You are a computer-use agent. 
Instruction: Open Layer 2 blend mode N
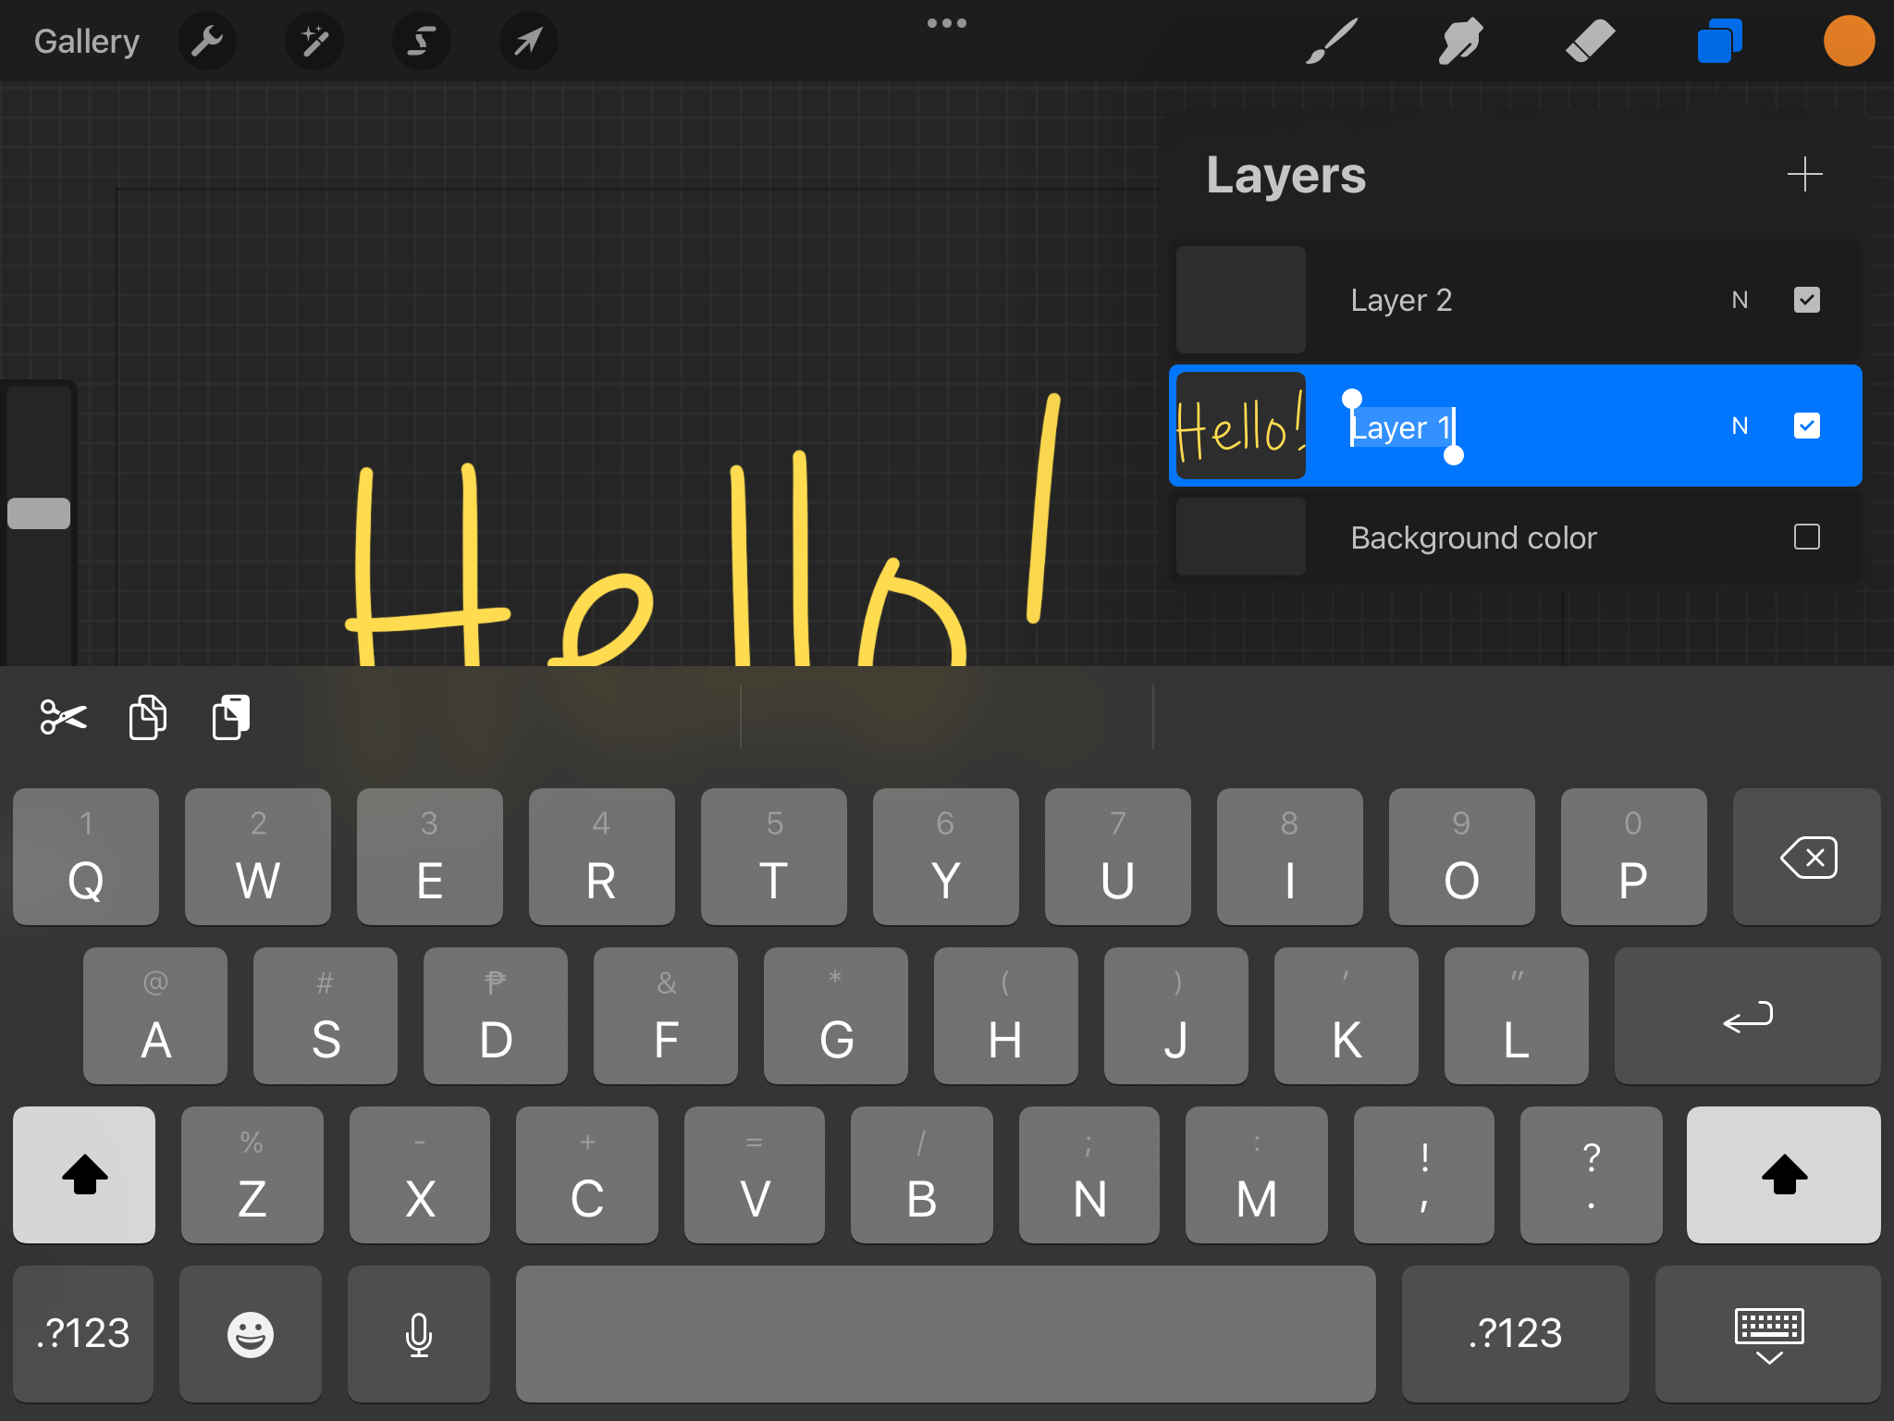[1740, 300]
